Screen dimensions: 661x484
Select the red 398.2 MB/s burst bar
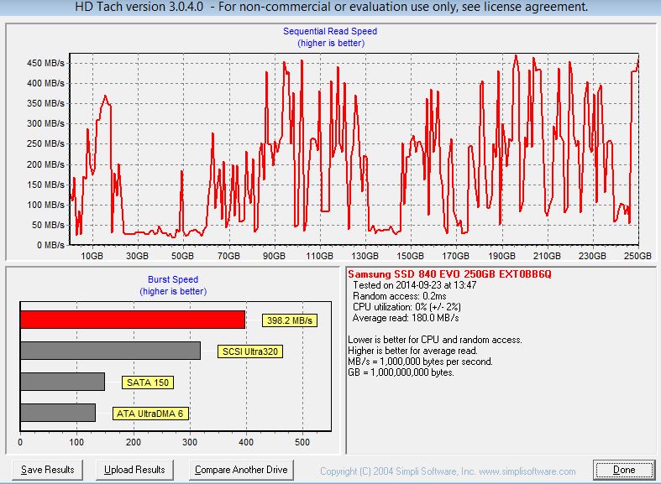click(133, 320)
